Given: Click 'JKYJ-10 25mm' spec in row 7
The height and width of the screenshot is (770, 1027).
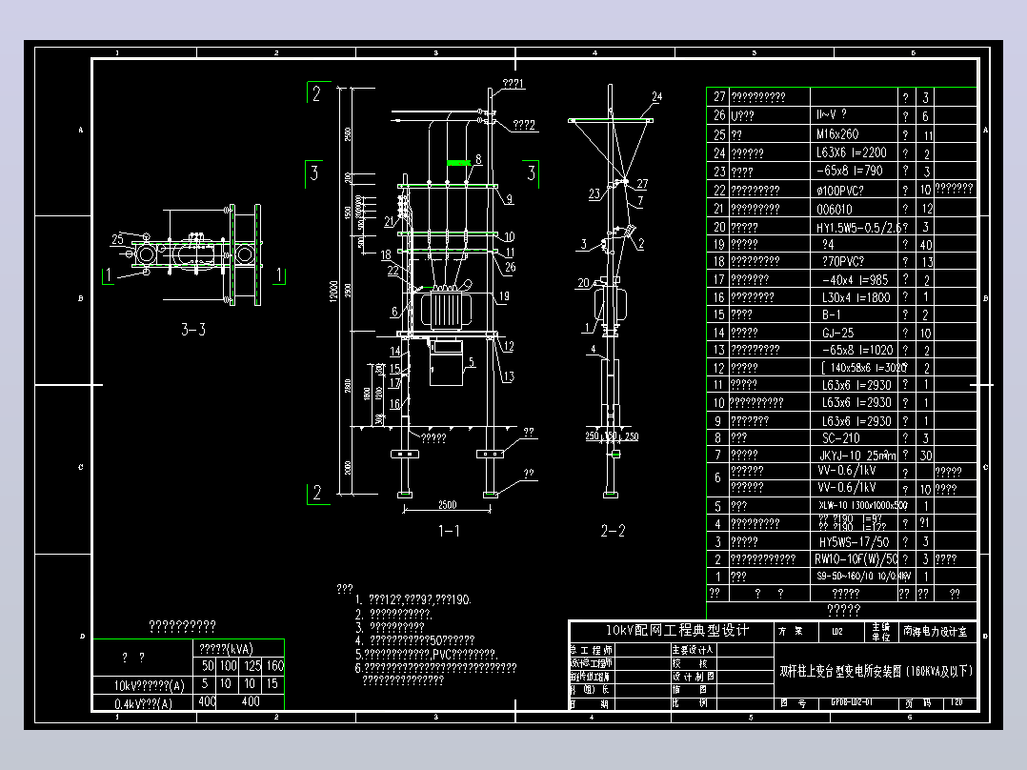Looking at the screenshot, I should [x=857, y=455].
